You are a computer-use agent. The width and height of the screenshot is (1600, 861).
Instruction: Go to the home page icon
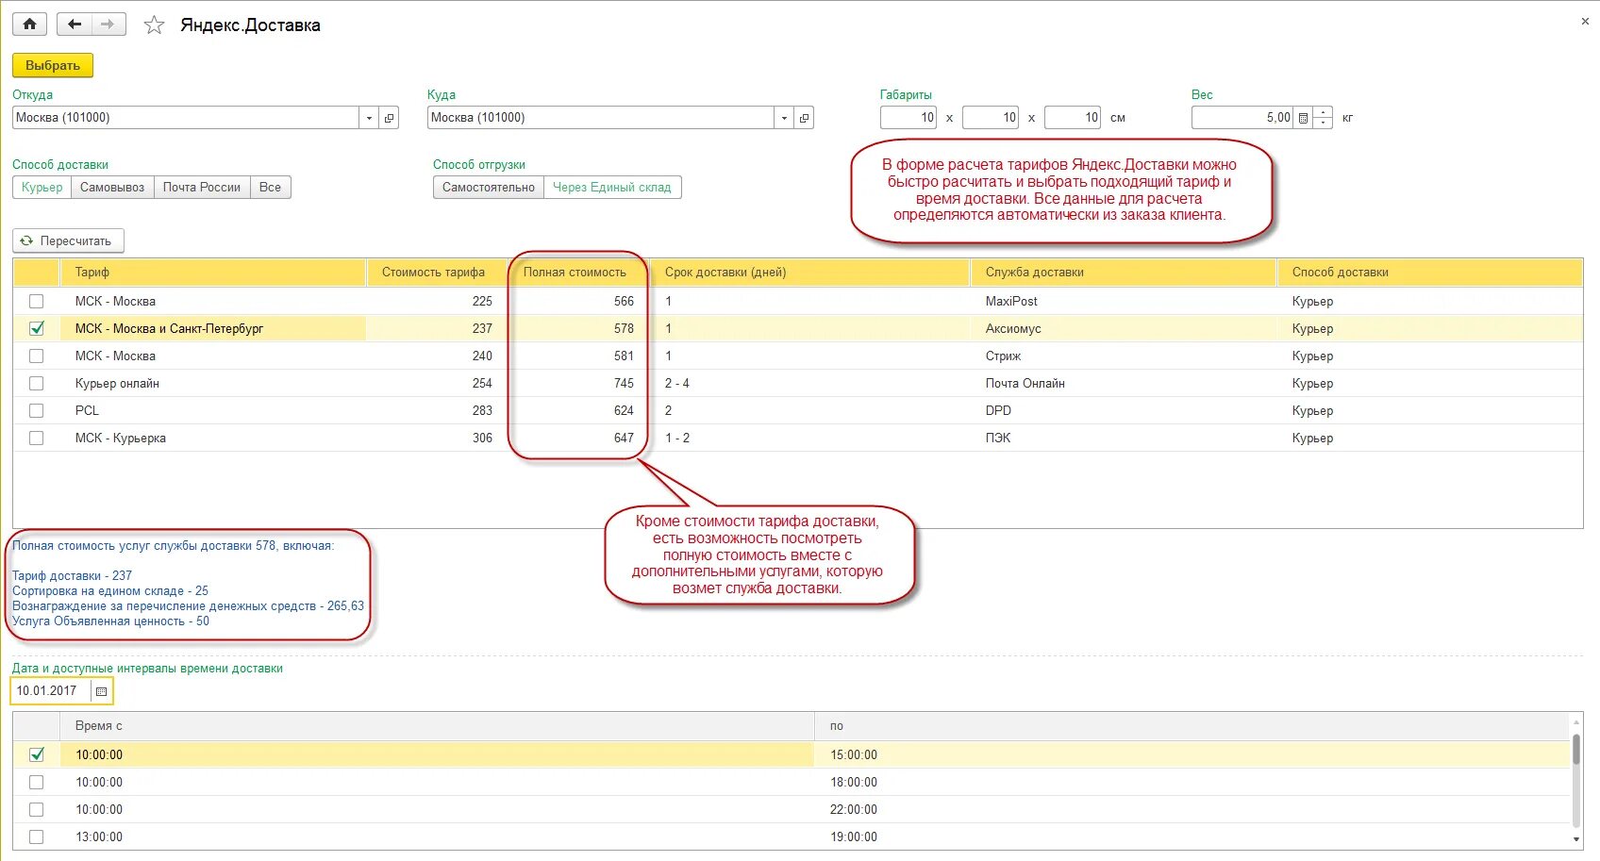click(30, 25)
